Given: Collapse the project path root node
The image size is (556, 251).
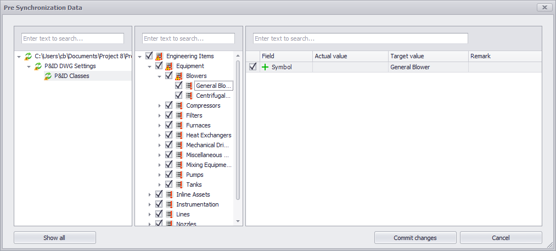Looking at the screenshot, I should point(19,57).
